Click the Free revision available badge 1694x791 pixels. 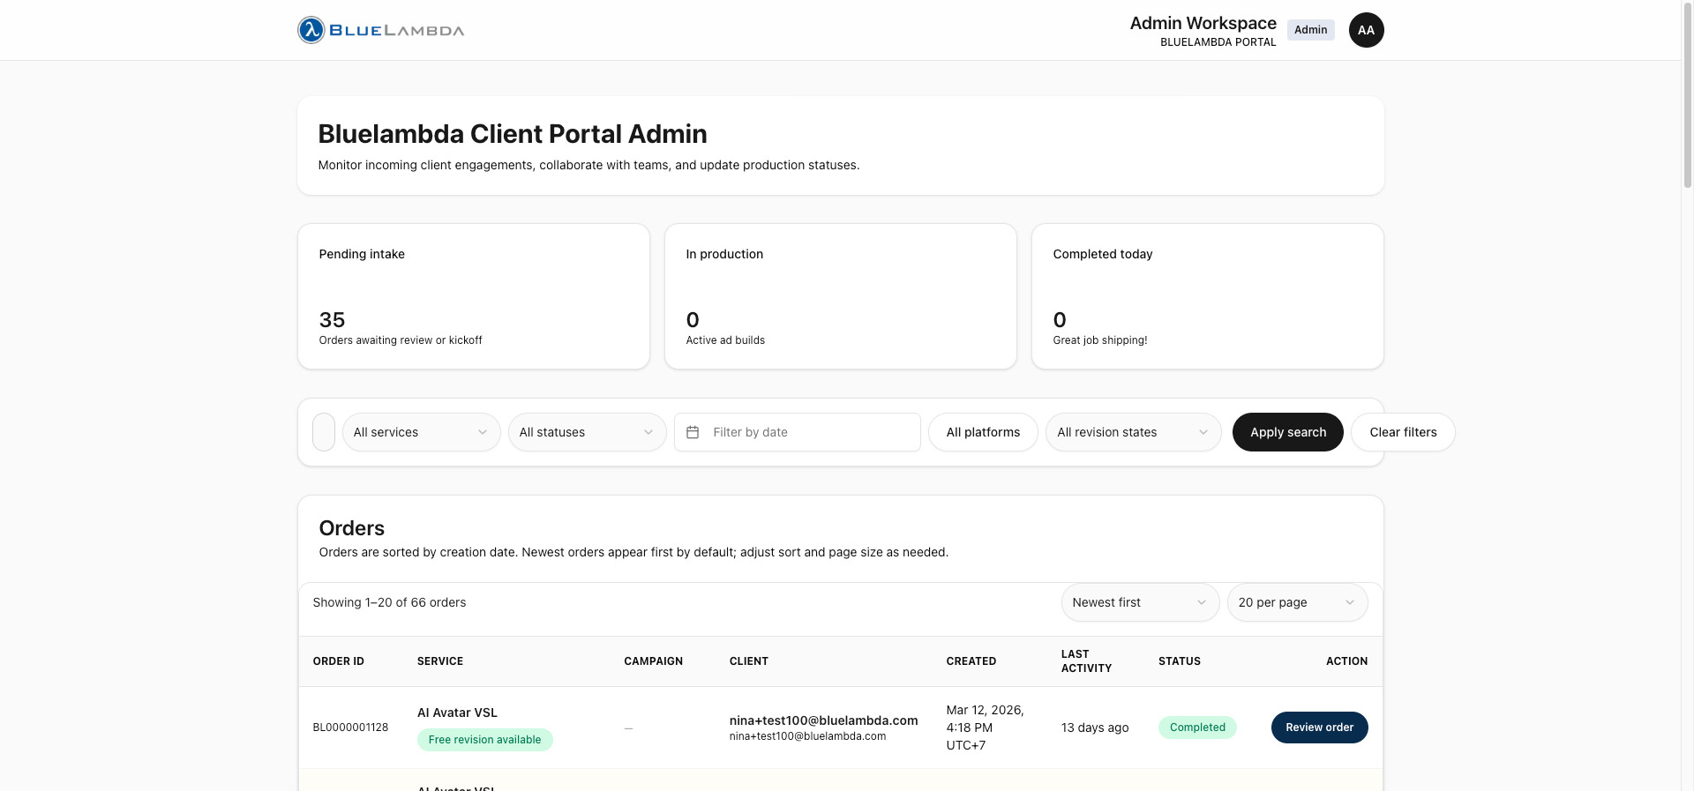coord(485,740)
